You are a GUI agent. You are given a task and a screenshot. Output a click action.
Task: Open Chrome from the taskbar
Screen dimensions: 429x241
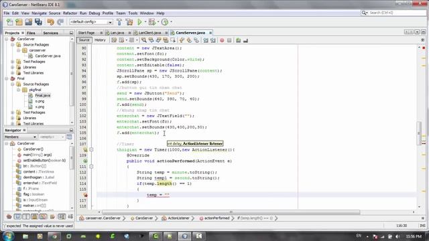[x=54, y=236]
